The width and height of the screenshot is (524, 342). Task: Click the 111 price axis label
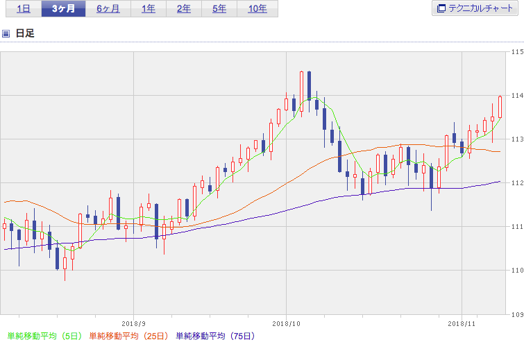tap(517, 227)
